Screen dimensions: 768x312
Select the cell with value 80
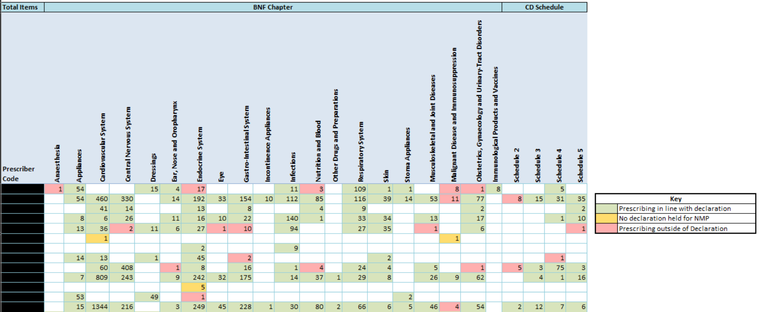point(313,306)
